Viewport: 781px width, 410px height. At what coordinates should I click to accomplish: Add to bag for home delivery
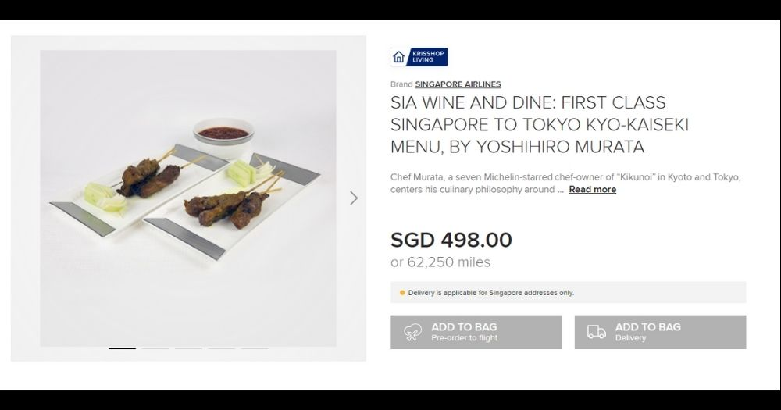[x=660, y=332]
